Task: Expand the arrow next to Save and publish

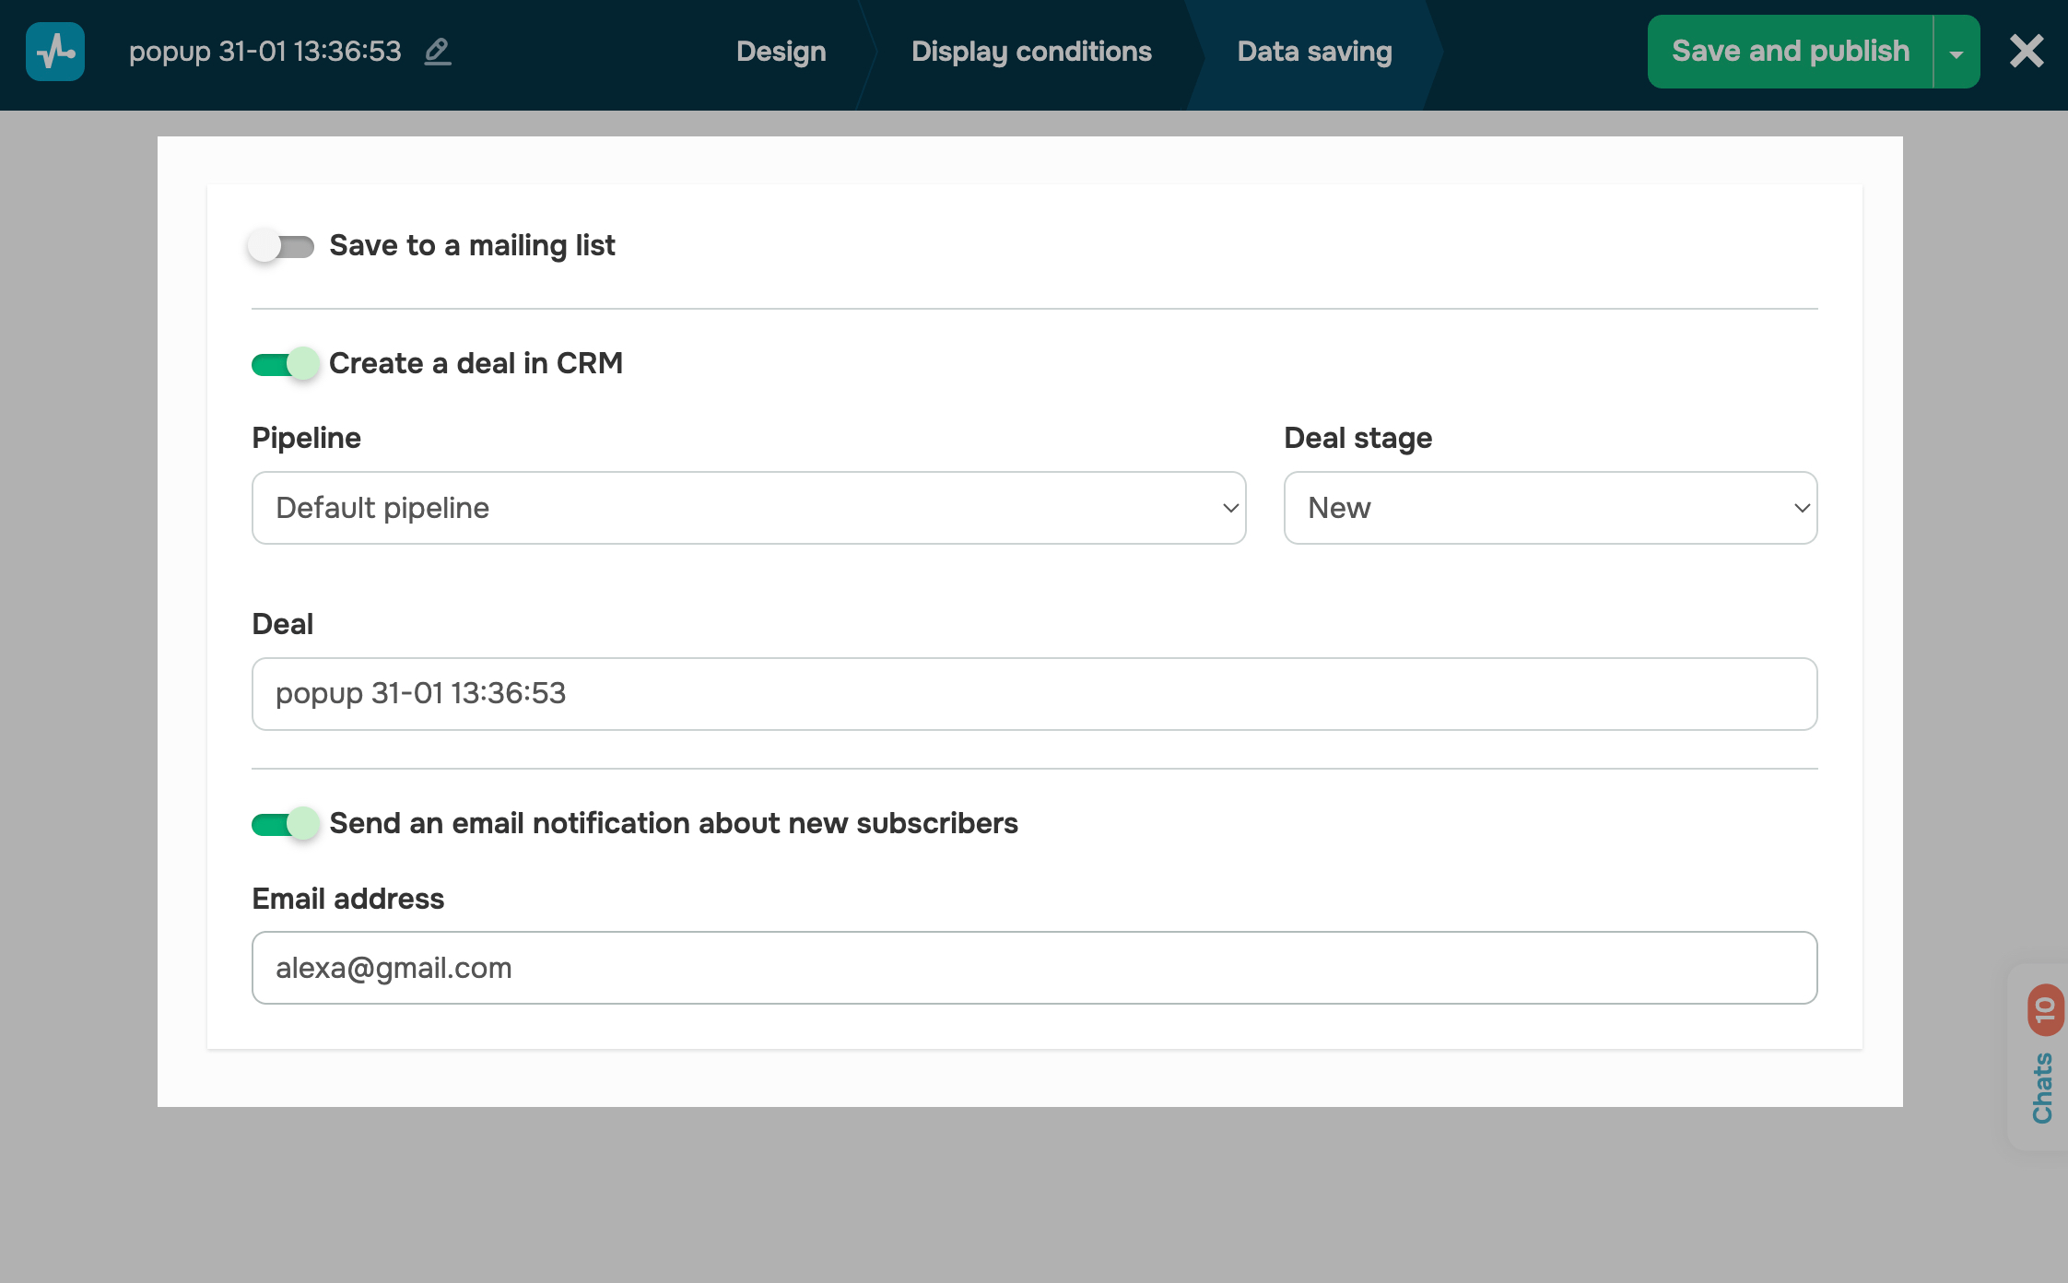Action: pyautogui.click(x=1956, y=52)
